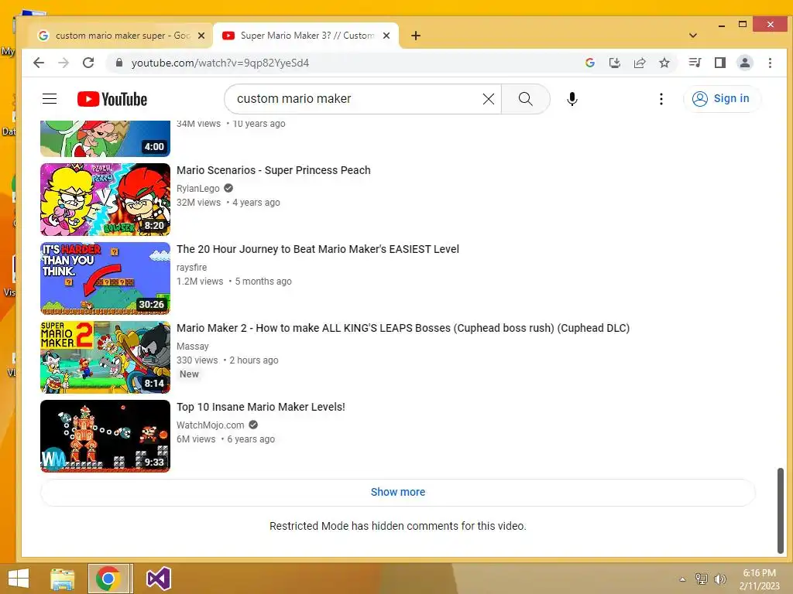This screenshot has width=793, height=594.
Task: Close the Super Mario Maker 3 tab
Action: (386, 36)
